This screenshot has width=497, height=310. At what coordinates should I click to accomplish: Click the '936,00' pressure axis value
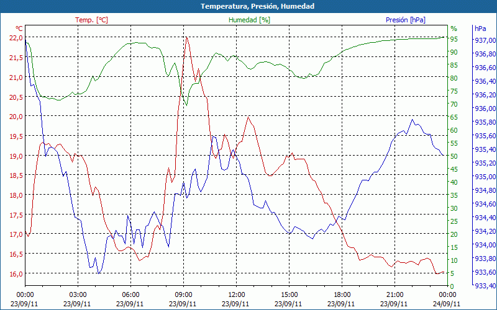click(485, 108)
